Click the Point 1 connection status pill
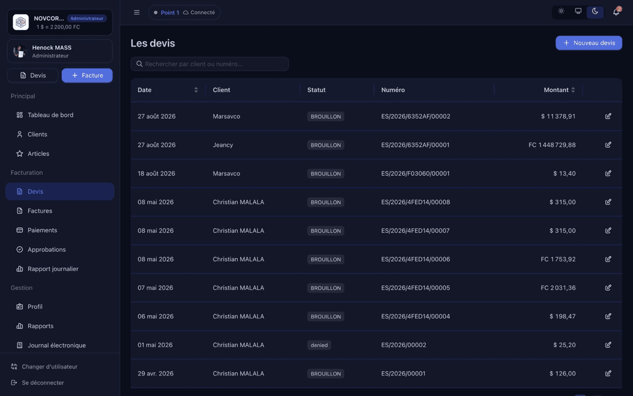 tap(184, 13)
